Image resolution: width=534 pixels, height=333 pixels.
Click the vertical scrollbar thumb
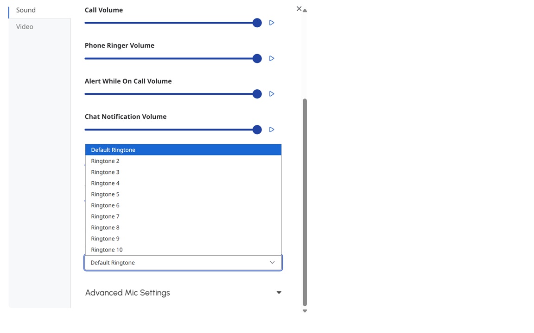tap(305, 203)
